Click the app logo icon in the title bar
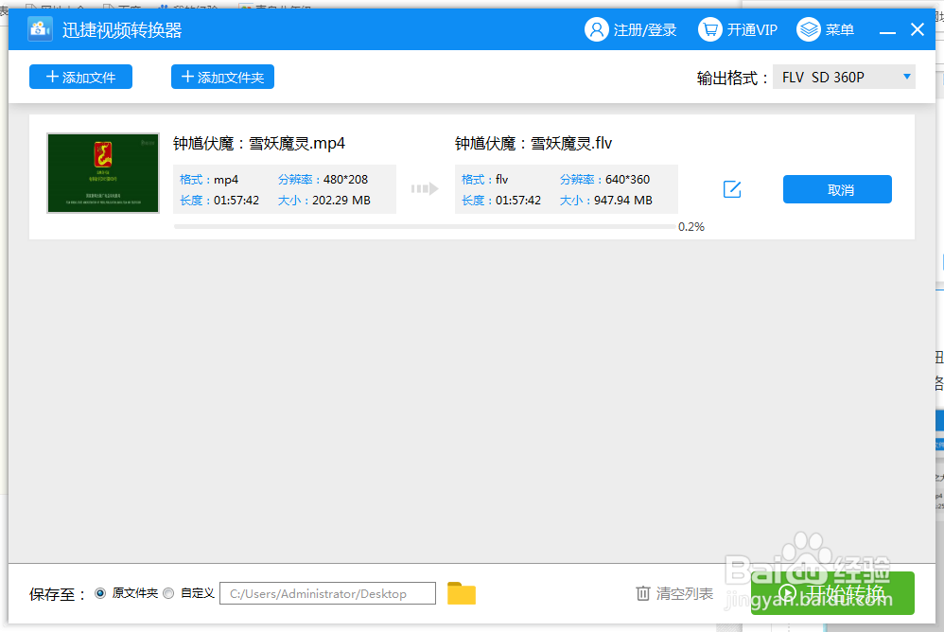Viewport: 944px width, 632px height. tap(38, 28)
